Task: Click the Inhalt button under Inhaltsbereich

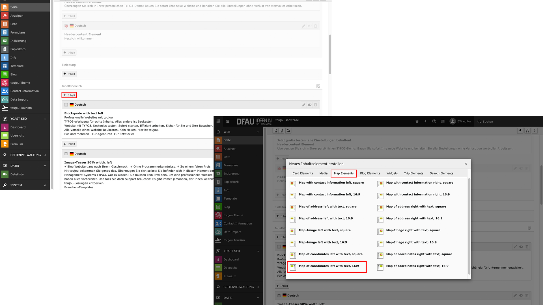Action: [x=69, y=95]
